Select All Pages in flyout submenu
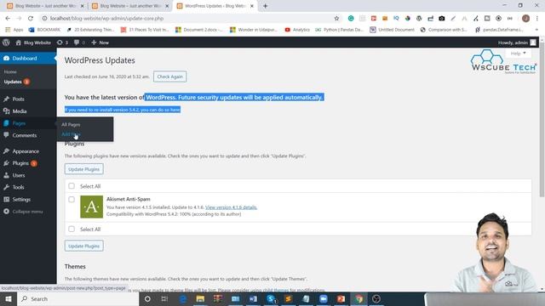Image resolution: width=545 pixels, height=306 pixels. click(x=71, y=124)
